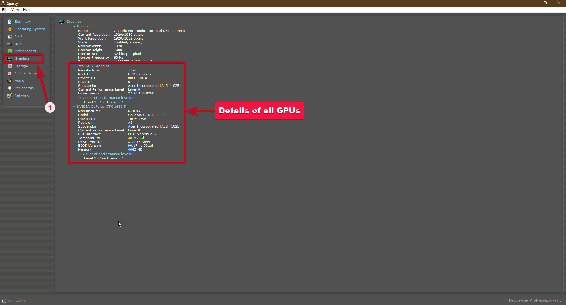The height and width of the screenshot is (305, 566).
Task: Open the Help menu
Action: (x=27, y=10)
